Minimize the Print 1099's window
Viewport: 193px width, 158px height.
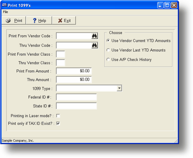[160, 6]
